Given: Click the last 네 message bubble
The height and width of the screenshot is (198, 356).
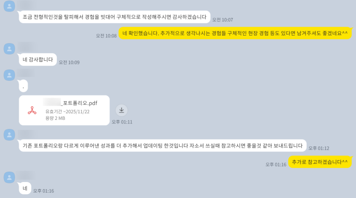Looking at the screenshot, I should pos(25,188).
